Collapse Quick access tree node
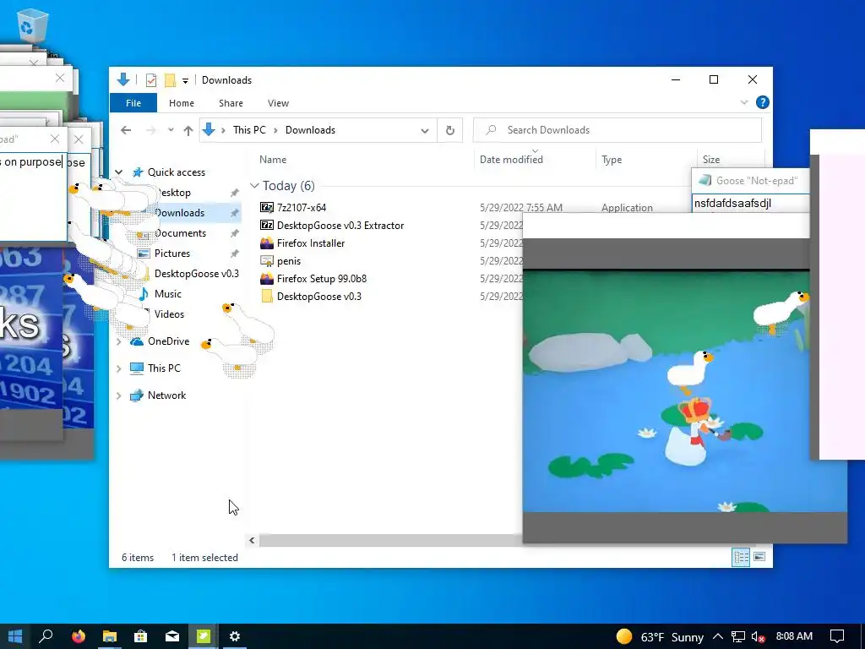The width and height of the screenshot is (865, 649). click(118, 172)
